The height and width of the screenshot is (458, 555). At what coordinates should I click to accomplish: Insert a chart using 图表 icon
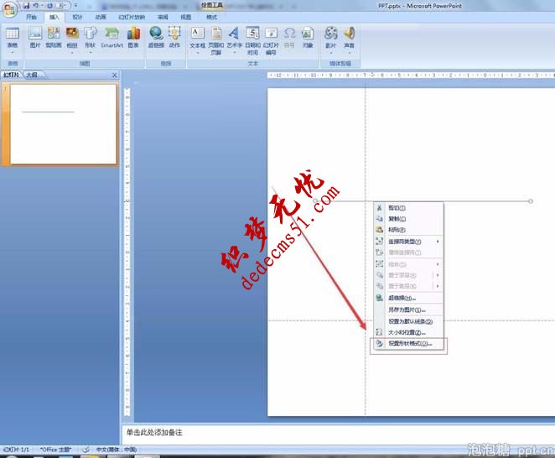coord(133,37)
